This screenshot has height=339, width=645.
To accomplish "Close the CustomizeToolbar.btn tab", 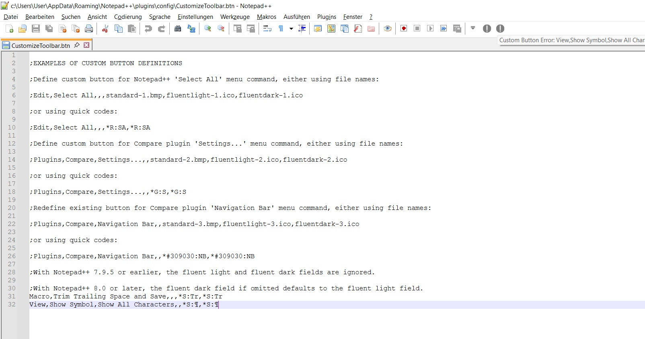I will [x=86, y=45].
